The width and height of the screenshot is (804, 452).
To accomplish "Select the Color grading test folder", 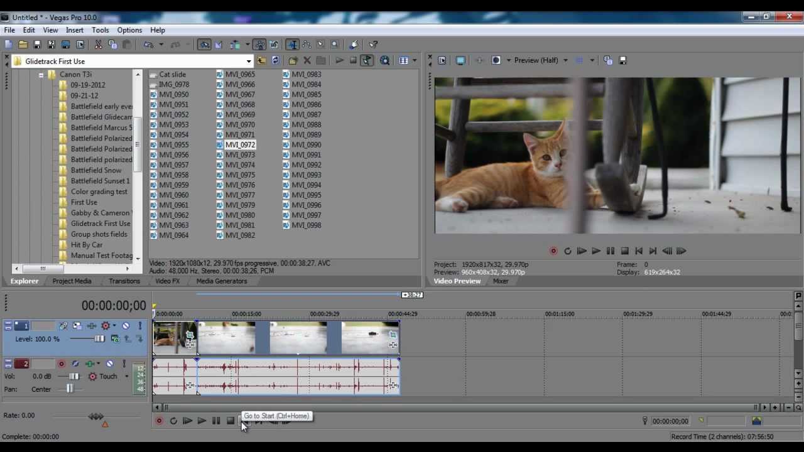I will pos(99,191).
